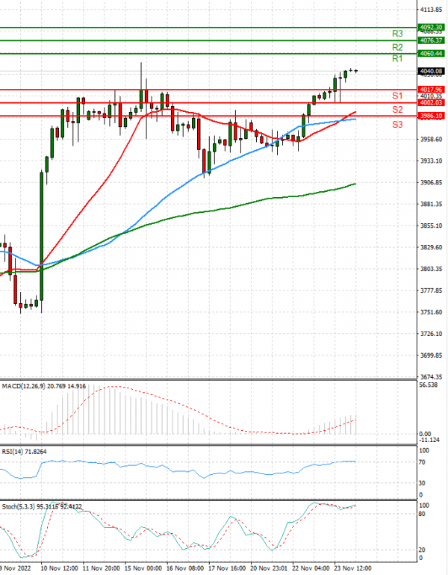Viewport: 448px width, 575px height.
Task: Click the 11 Nov 20:00 time label
Action: (x=102, y=568)
